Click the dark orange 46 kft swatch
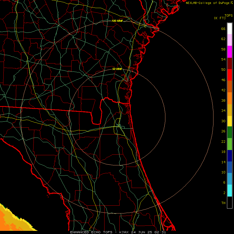Viewport: 234px width, 234px height. pyautogui.click(x=230, y=87)
